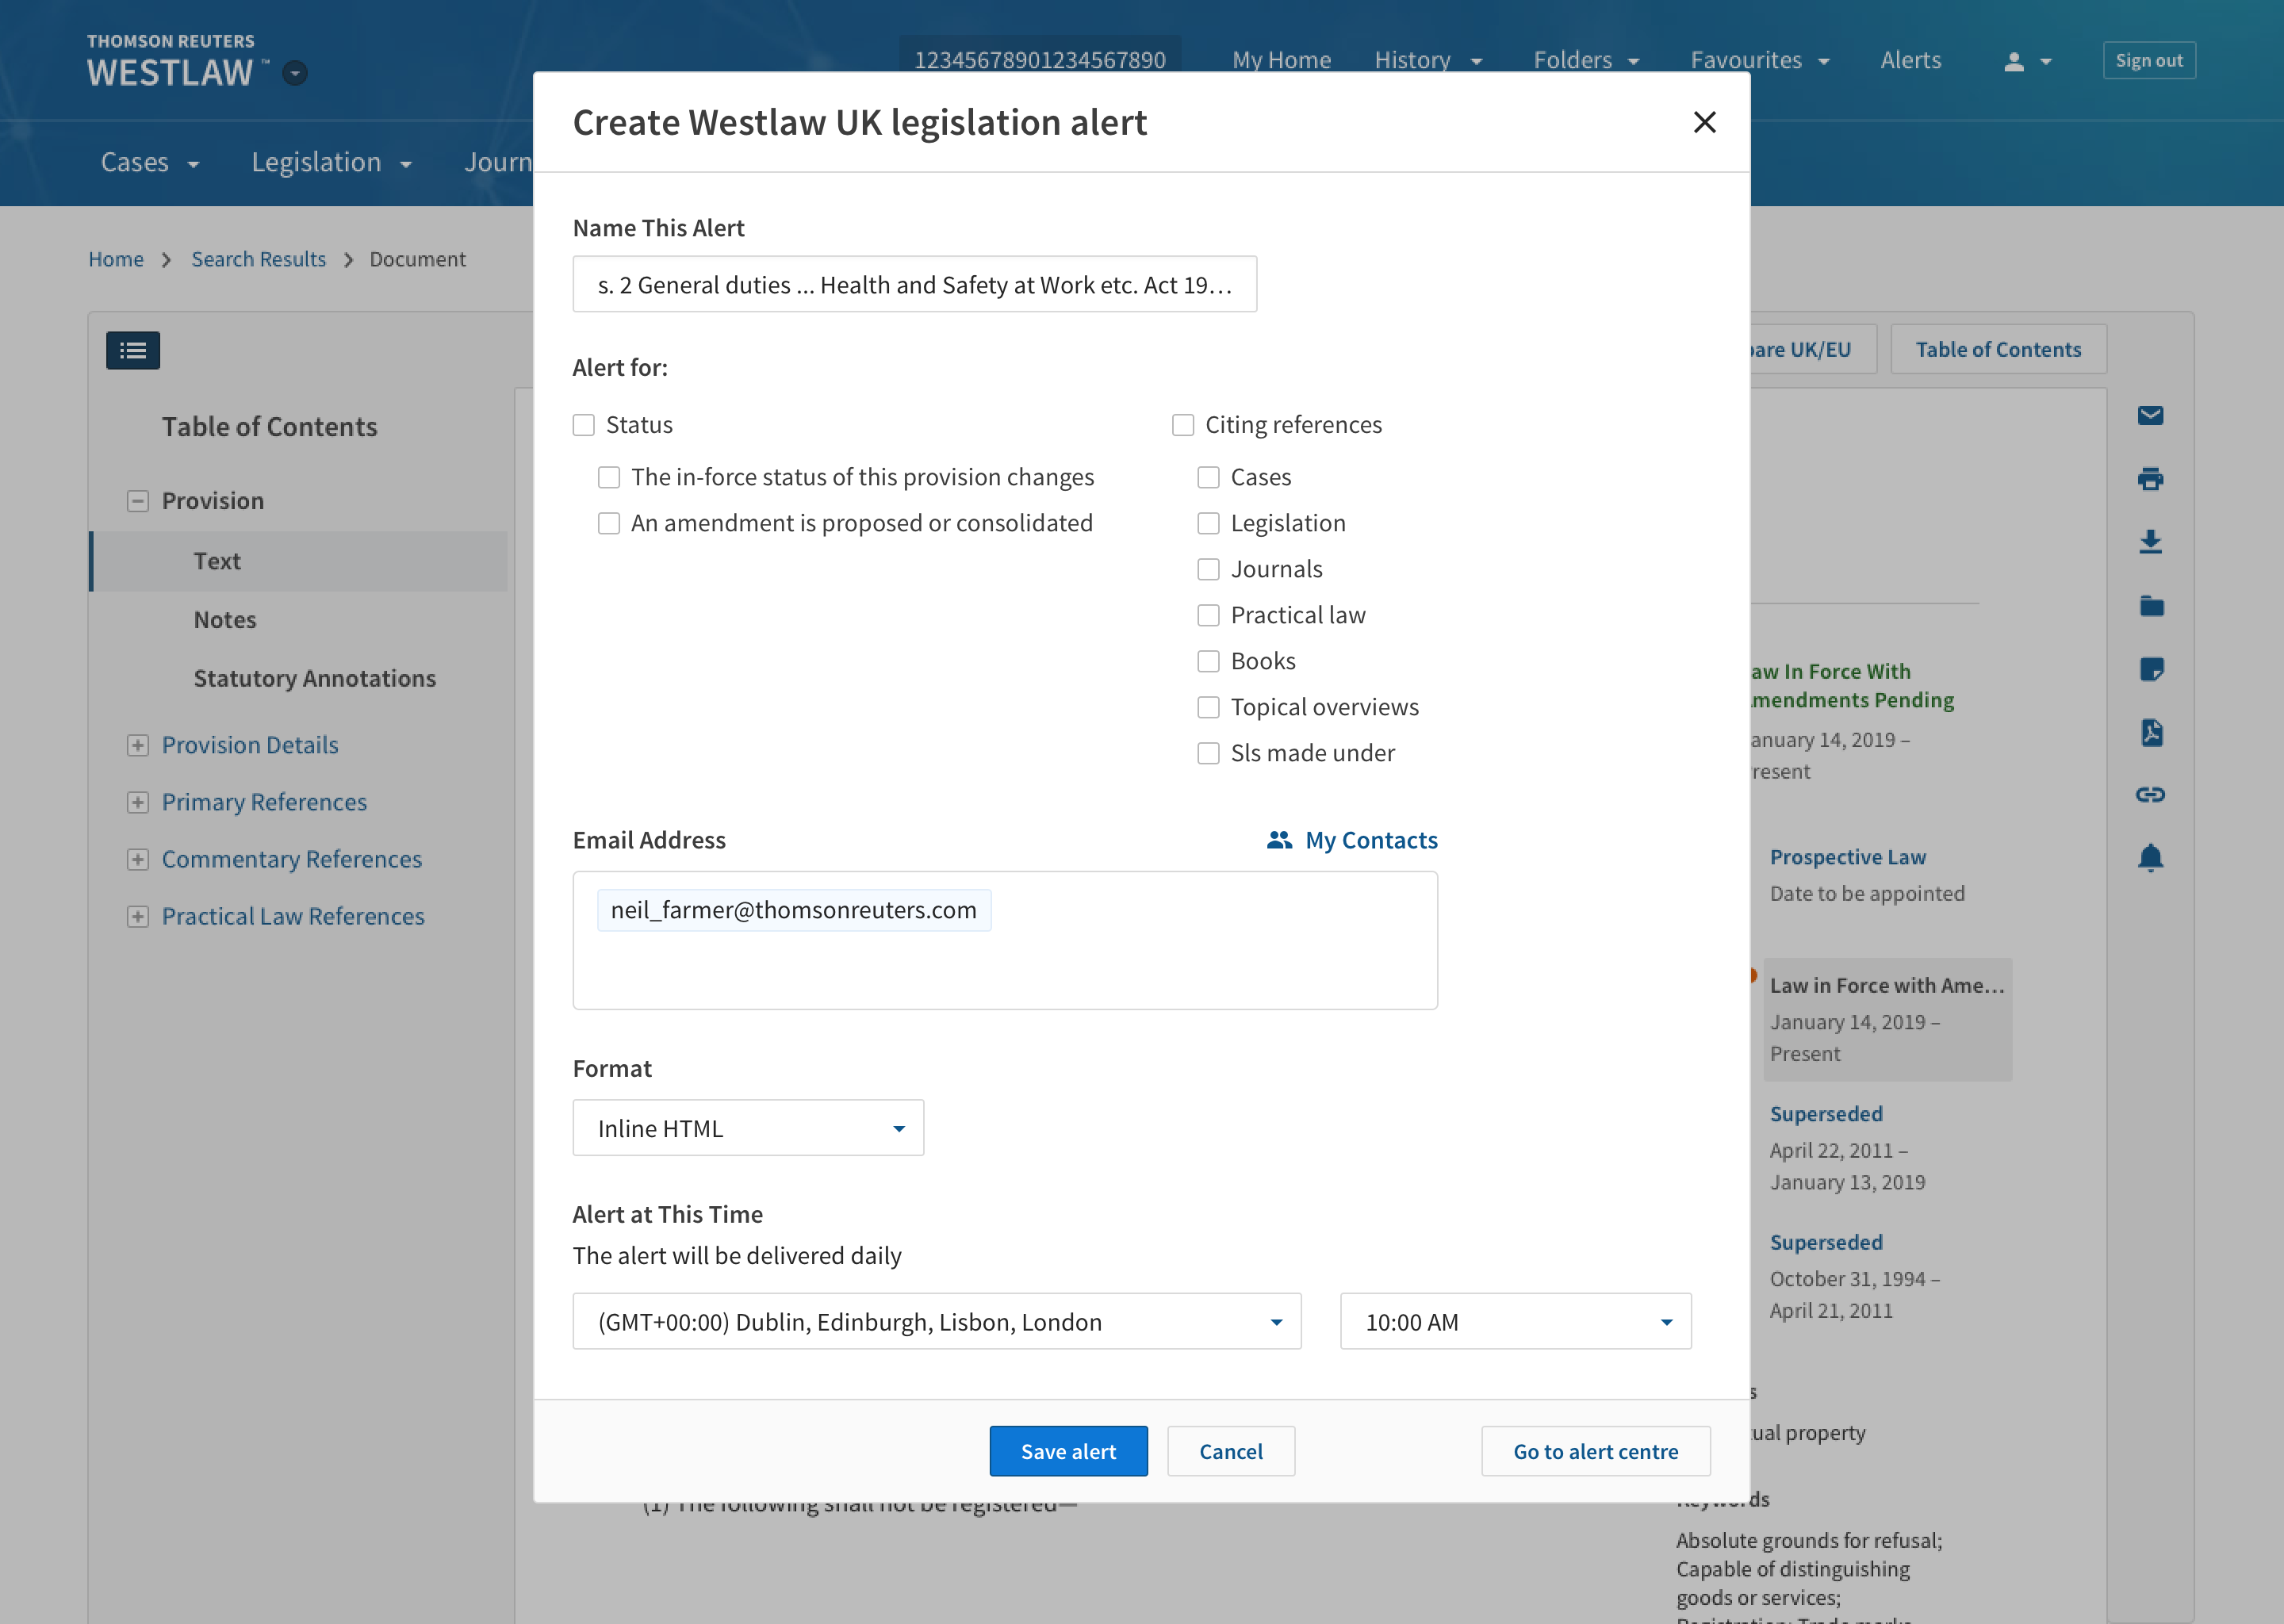
Task: Open the Superseded April 22, 2011 version
Action: pyautogui.click(x=1826, y=1114)
